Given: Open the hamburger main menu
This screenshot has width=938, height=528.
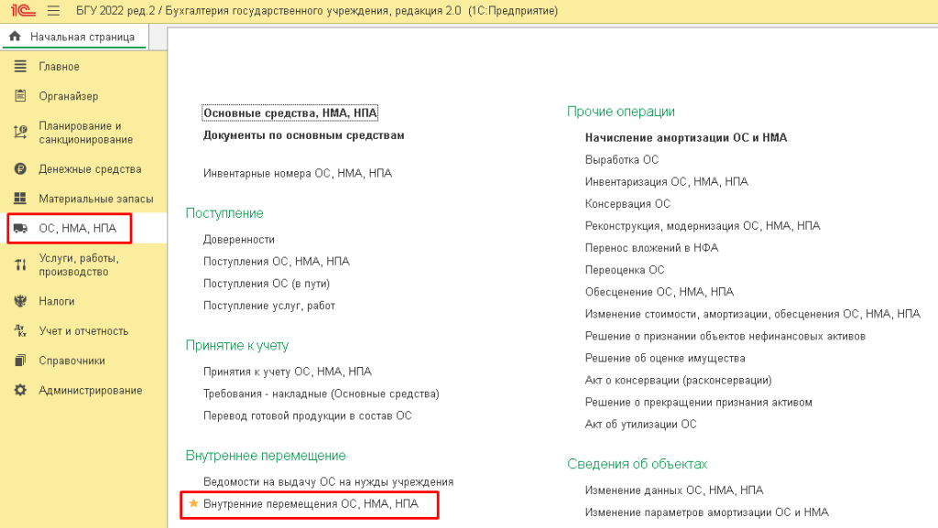Looking at the screenshot, I should pos(53,11).
